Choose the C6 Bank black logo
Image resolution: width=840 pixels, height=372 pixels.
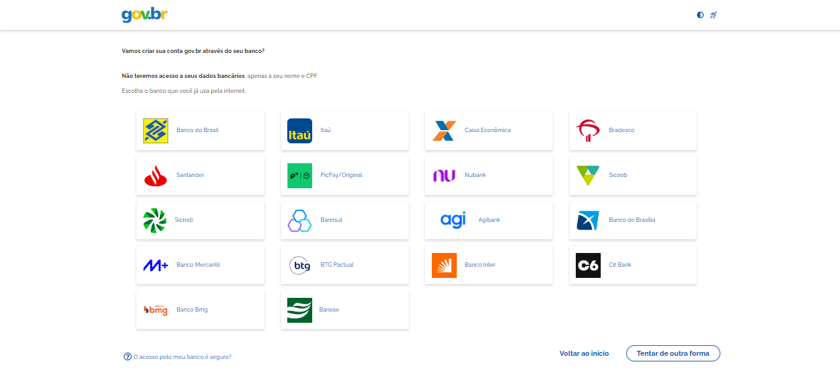(x=588, y=265)
